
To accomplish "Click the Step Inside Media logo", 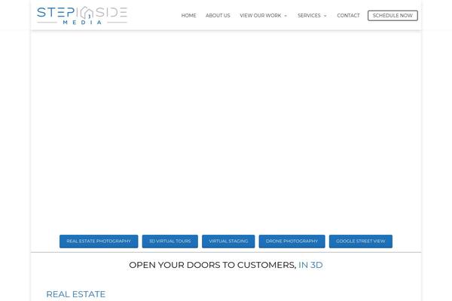I will [x=82, y=16].
